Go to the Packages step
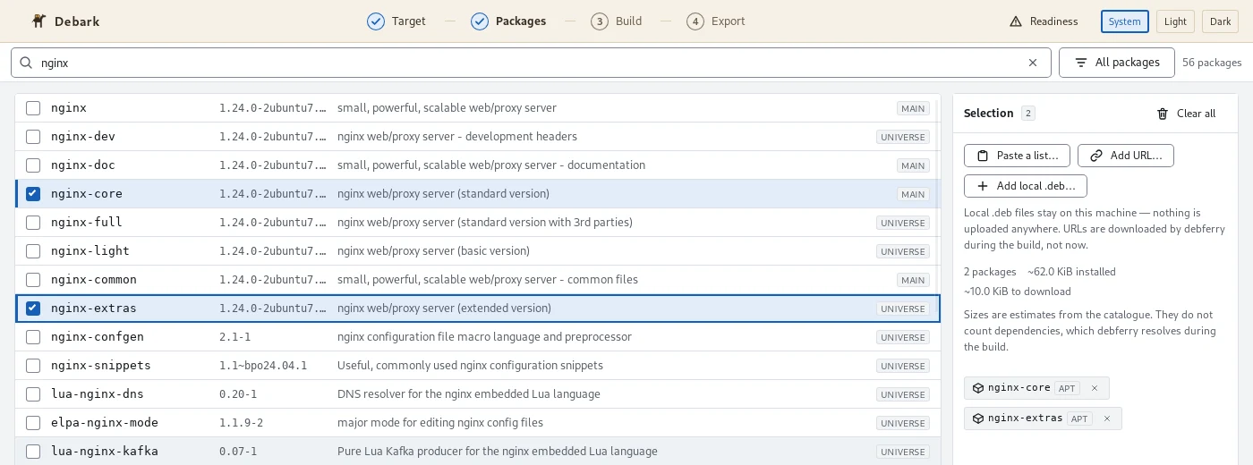 click(508, 21)
